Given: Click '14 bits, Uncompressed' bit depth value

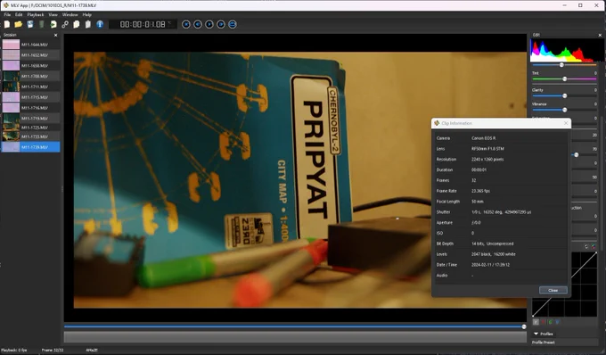Looking at the screenshot, I should click(x=492, y=244).
